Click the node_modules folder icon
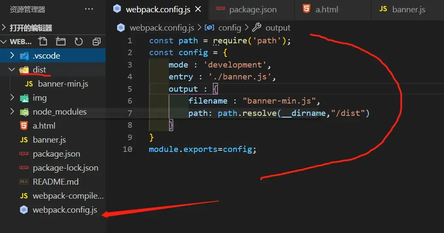The width and height of the screenshot is (444, 233). pyautogui.click(x=24, y=112)
